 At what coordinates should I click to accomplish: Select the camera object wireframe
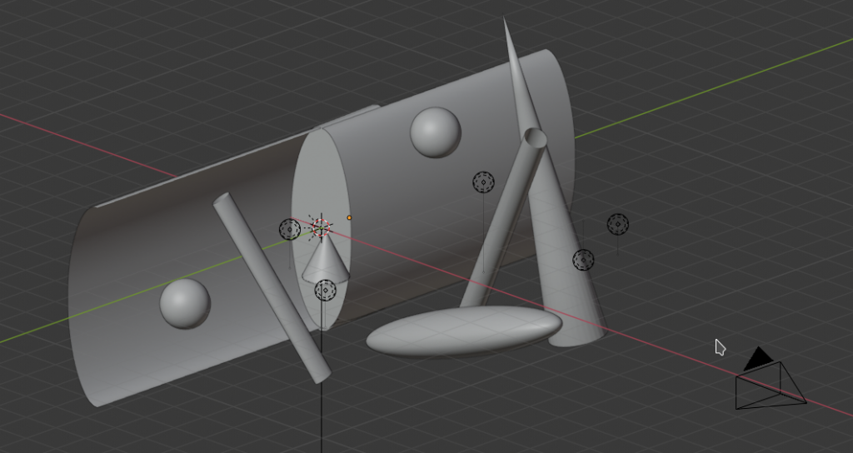770,385
